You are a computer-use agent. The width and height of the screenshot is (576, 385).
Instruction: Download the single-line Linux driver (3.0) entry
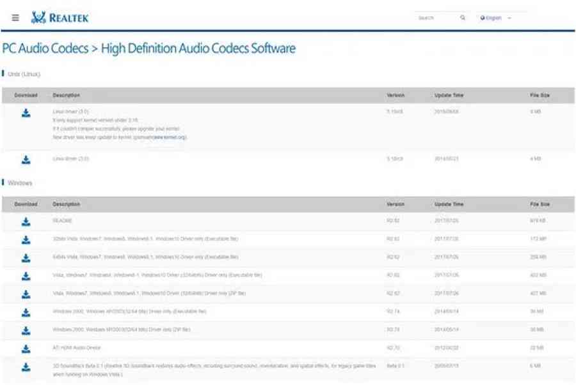26,160
